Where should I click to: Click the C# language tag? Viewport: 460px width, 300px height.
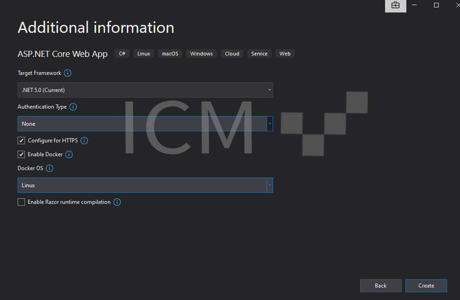click(x=122, y=54)
